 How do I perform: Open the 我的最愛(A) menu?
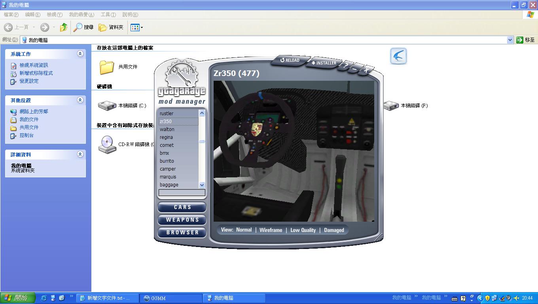point(81,15)
